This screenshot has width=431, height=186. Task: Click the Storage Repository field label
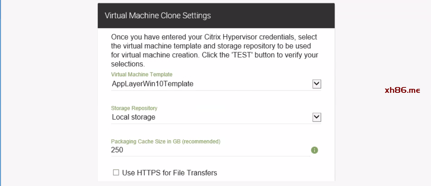(134, 108)
